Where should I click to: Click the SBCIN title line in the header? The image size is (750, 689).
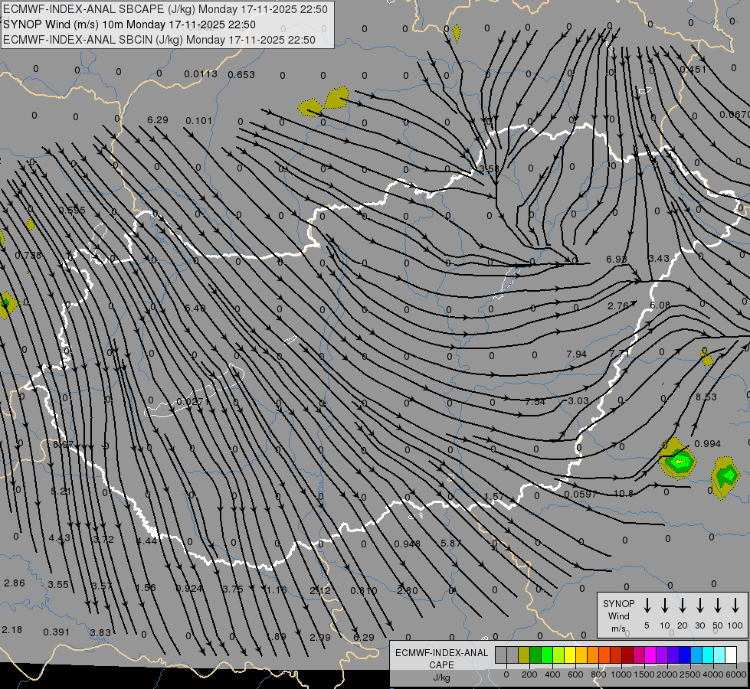click(x=159, y=40)
